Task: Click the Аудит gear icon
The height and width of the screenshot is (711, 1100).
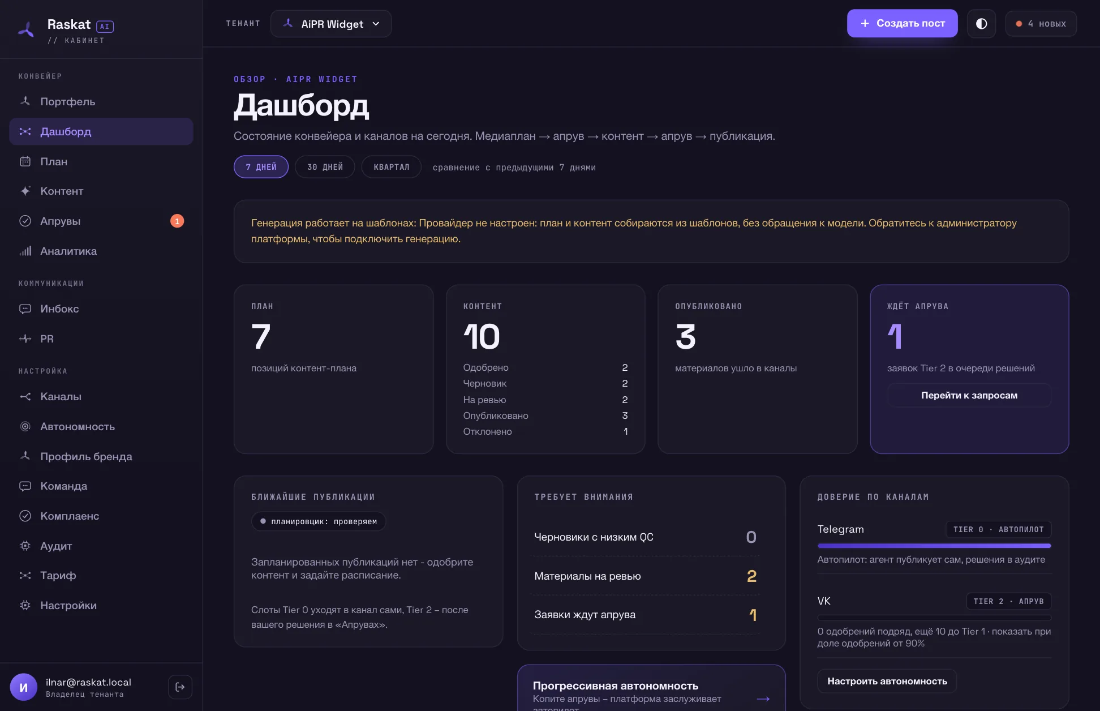Action: tap(25, 546)
